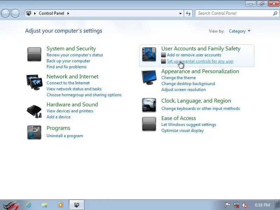Click Change the theme
The height and width of the screenshot is (210, 280).
pyautogui.click(x=178, y=78)
